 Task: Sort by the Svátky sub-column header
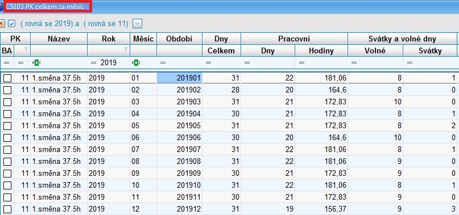(x=430, y=50)
